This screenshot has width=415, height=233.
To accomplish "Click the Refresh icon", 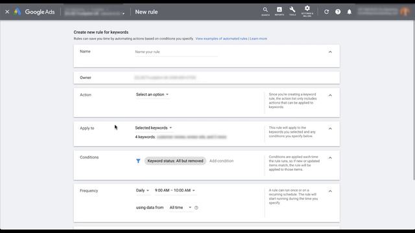I will pyautogui.click(x=326, y=12).
